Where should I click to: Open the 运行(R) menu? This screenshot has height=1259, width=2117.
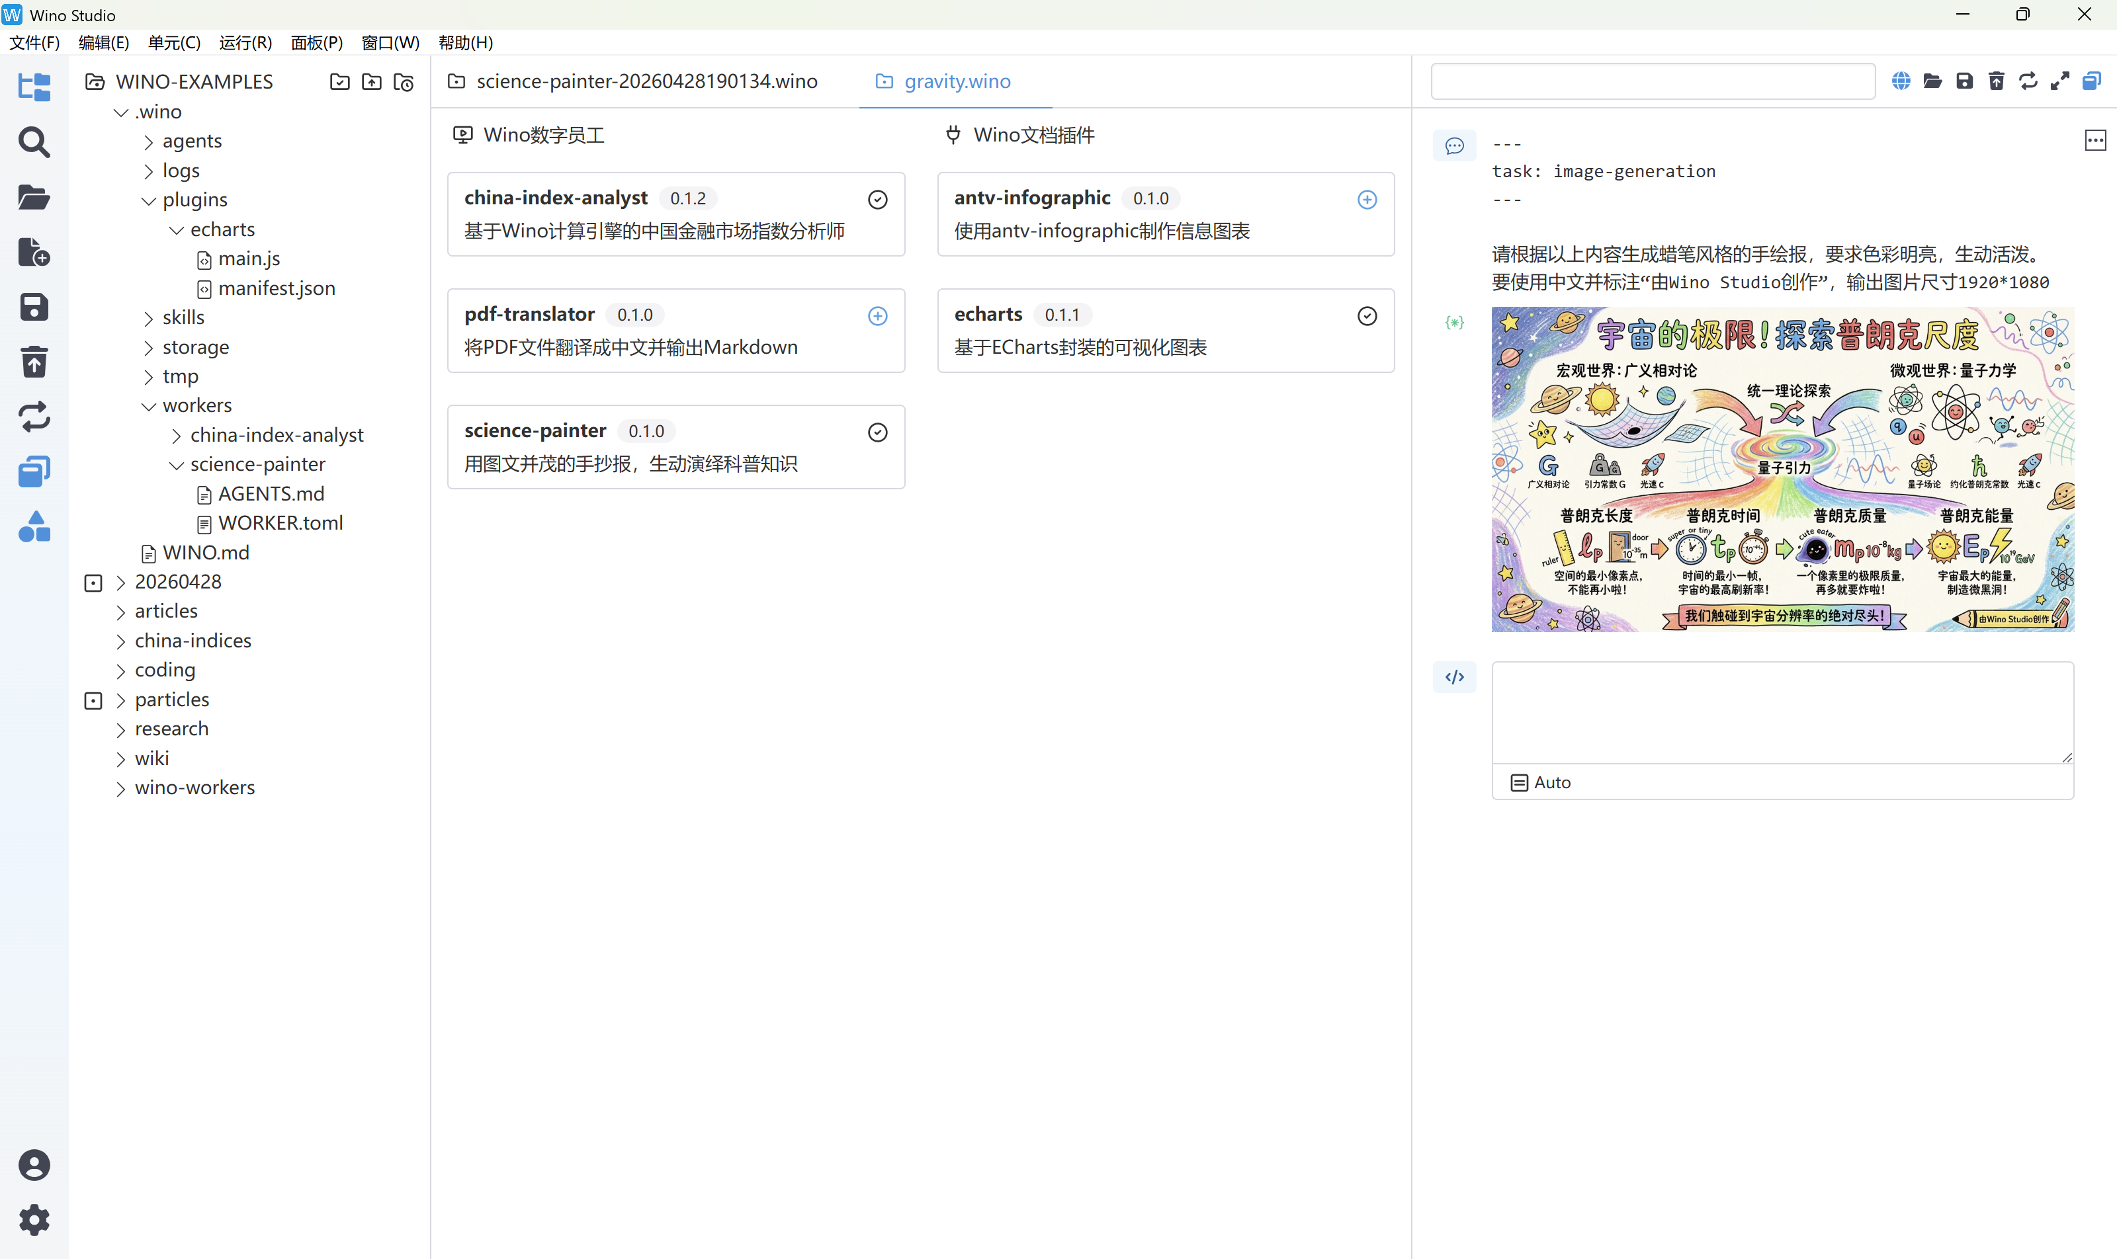(245, 42)
